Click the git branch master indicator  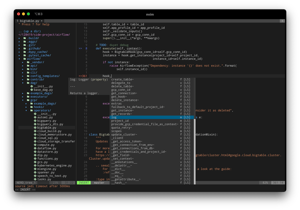point(99,182)
